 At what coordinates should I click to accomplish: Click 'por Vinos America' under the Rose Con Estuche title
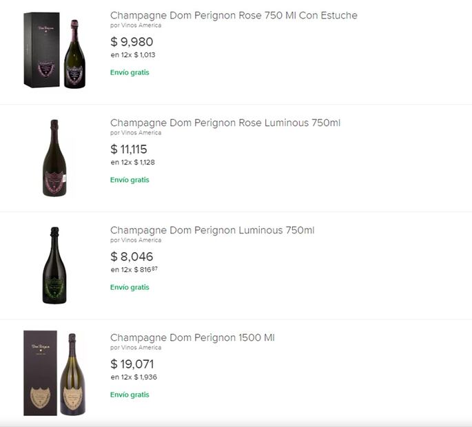[x=136, y=25]
